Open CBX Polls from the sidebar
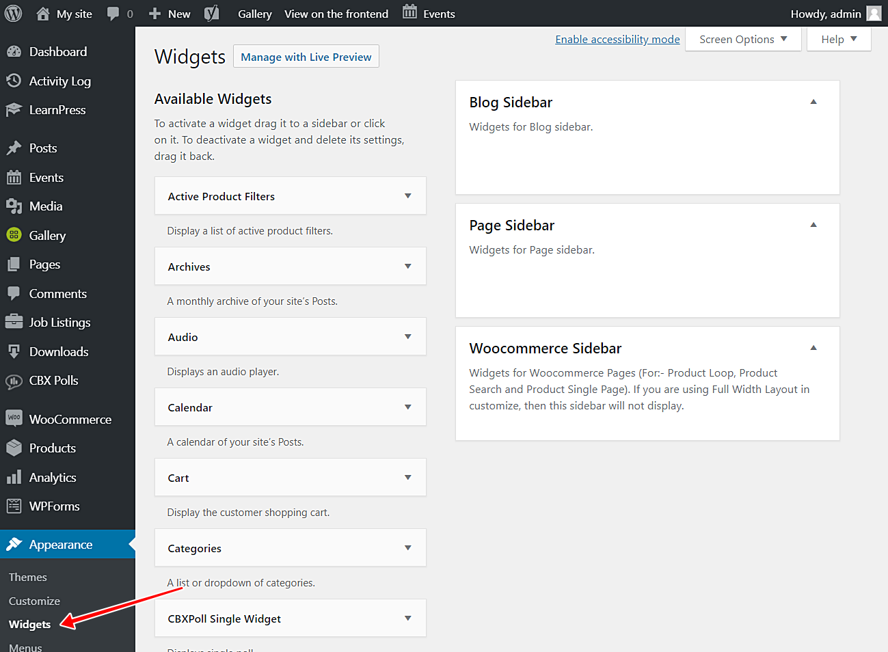The height and width of the screenshot is (652, 888). click(52, 381)
